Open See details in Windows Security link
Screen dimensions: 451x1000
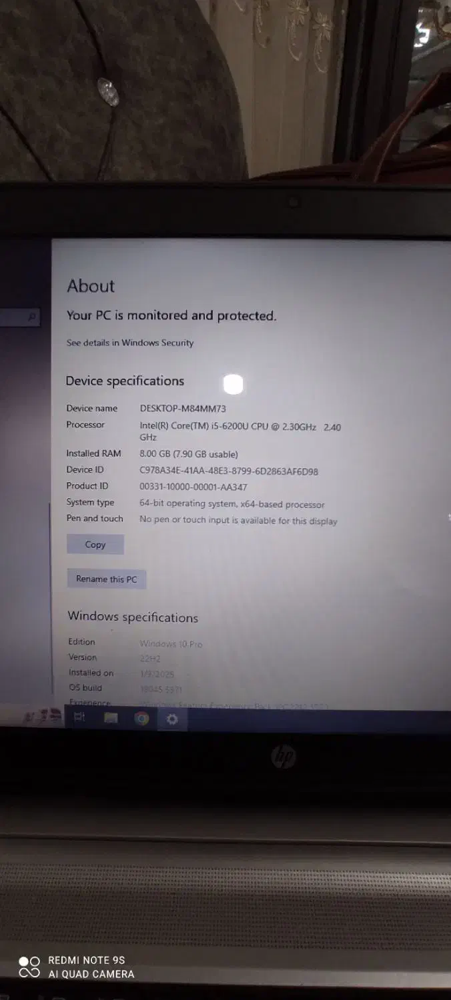click(x=130, y=343)
